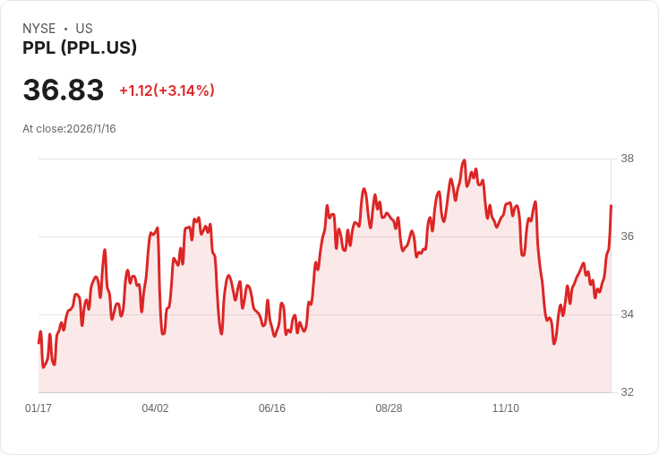Click the 36 y-axis label
Screen dimensions: 659x455
pos(627,236)
